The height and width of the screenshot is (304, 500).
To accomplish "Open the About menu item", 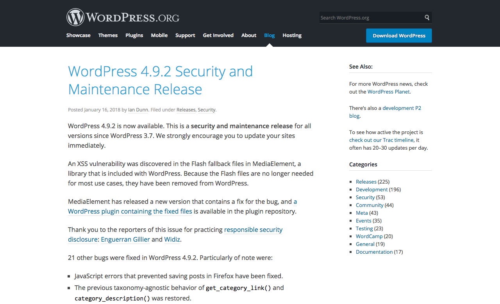I will click(x=249, y=35).
